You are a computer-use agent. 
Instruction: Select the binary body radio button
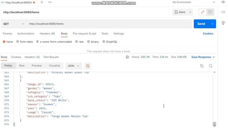pyautogui.click(x=88, y=42)
